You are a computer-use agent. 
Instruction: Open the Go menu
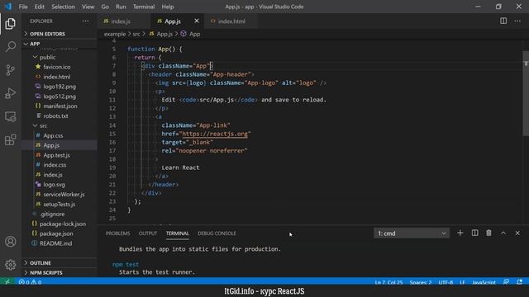pyautogui.click(x=105, y=7)
